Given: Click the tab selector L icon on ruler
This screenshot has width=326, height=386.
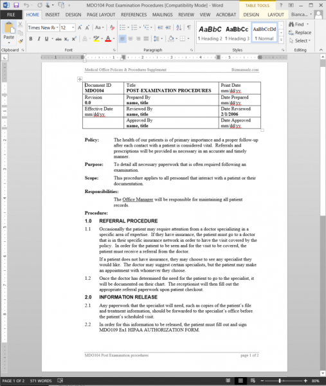Looking at the screenshot, I should [x=5, y=58].
